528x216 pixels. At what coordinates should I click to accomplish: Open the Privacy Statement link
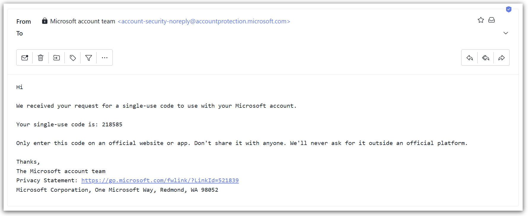(160, 180)
